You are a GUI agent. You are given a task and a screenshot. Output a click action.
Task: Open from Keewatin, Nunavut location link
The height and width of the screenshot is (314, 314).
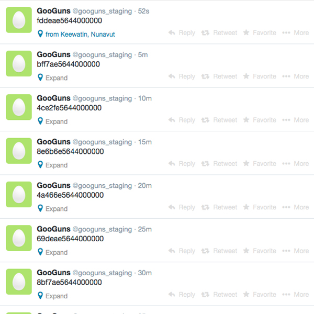click(x=80, y=34)
